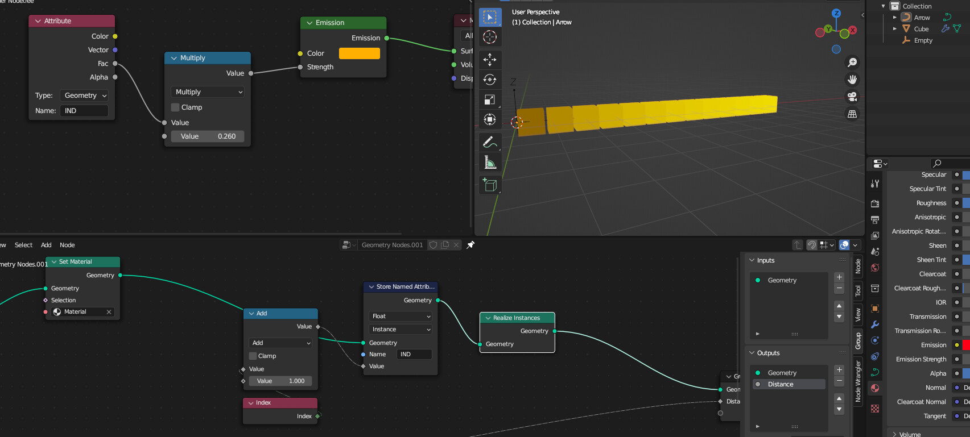Screen dimensions: 970x437
Task: Open the Object properties tab (orange square)
Action: 875,309
